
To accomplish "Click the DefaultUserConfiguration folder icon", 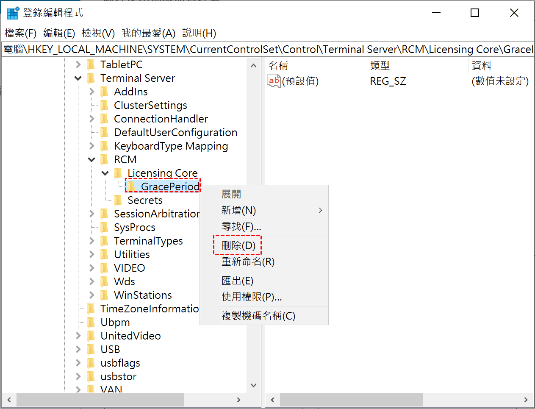I will [104, 132].
